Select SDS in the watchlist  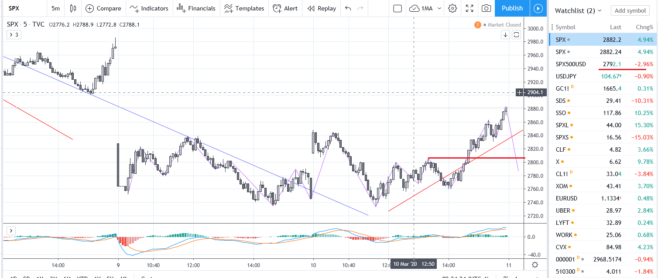coord(603,101)
